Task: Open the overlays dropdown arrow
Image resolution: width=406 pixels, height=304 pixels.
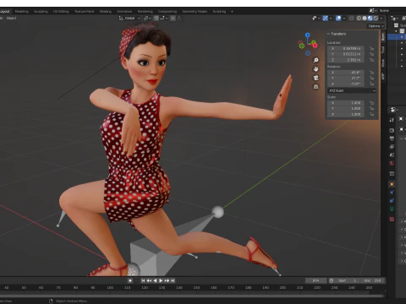Action: click(x=344, y=18)
